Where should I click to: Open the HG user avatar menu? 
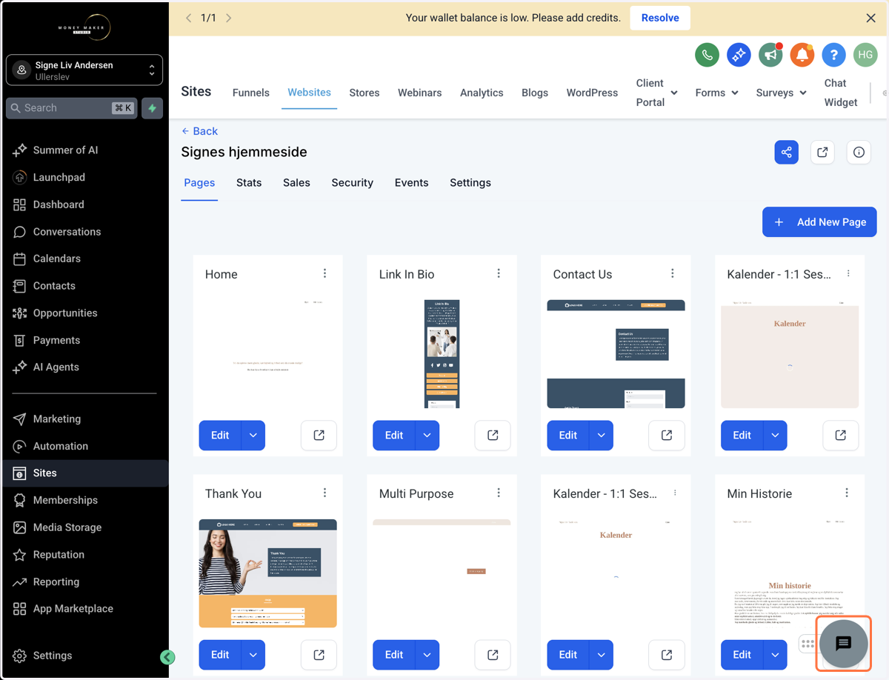[865, 55]
